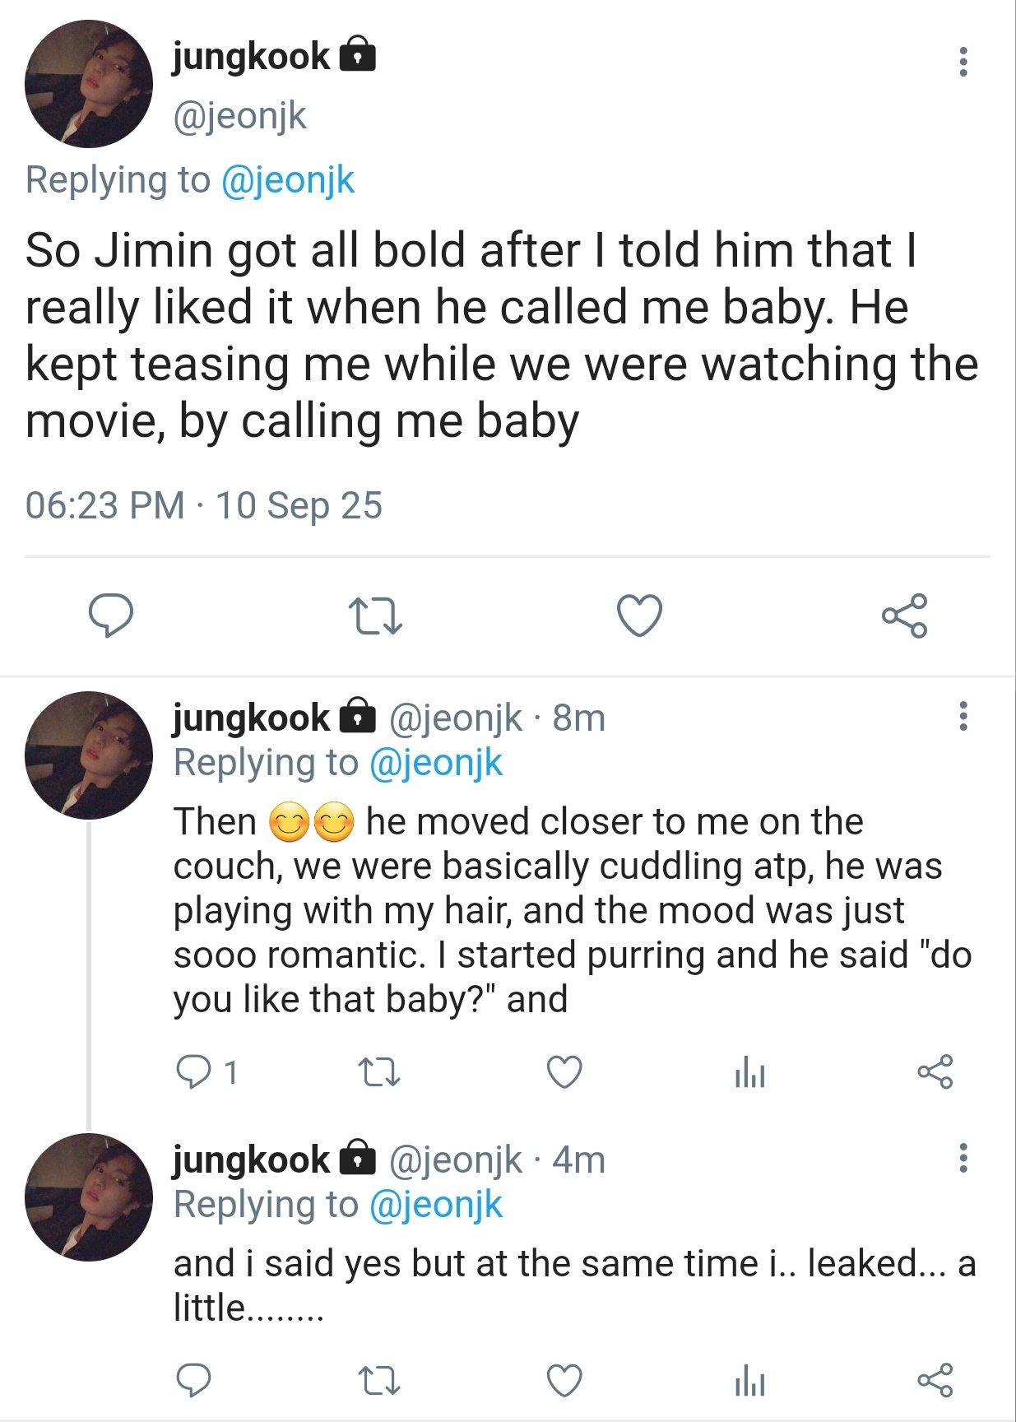Open more options on the 4m reply

point(963,1159)
